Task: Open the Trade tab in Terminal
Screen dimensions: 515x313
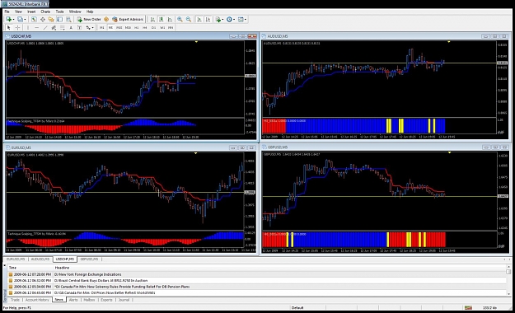Action: (x=15, y=300)
